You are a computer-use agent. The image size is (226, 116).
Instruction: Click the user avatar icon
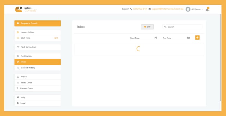(188, 9)
